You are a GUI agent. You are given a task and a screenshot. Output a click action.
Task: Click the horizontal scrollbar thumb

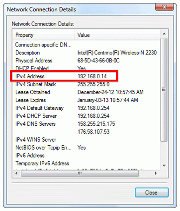[80, 173]
